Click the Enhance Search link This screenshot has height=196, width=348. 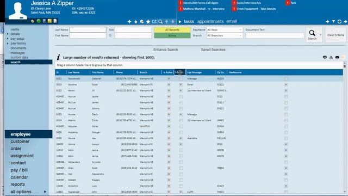[165, 50]
